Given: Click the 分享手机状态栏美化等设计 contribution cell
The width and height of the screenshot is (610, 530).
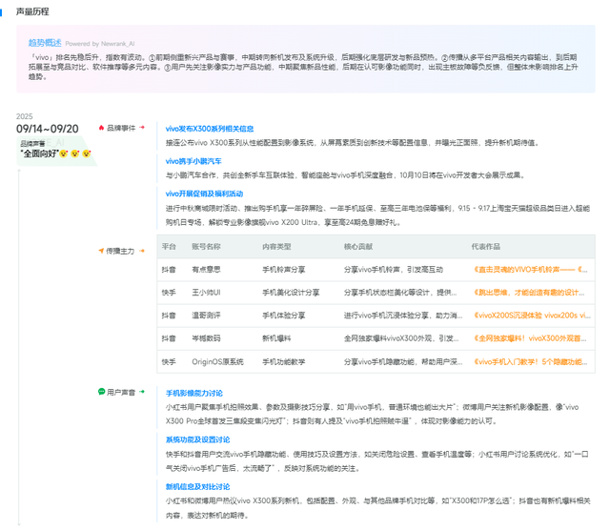Looking at the screenshot, I should [400, 293].
